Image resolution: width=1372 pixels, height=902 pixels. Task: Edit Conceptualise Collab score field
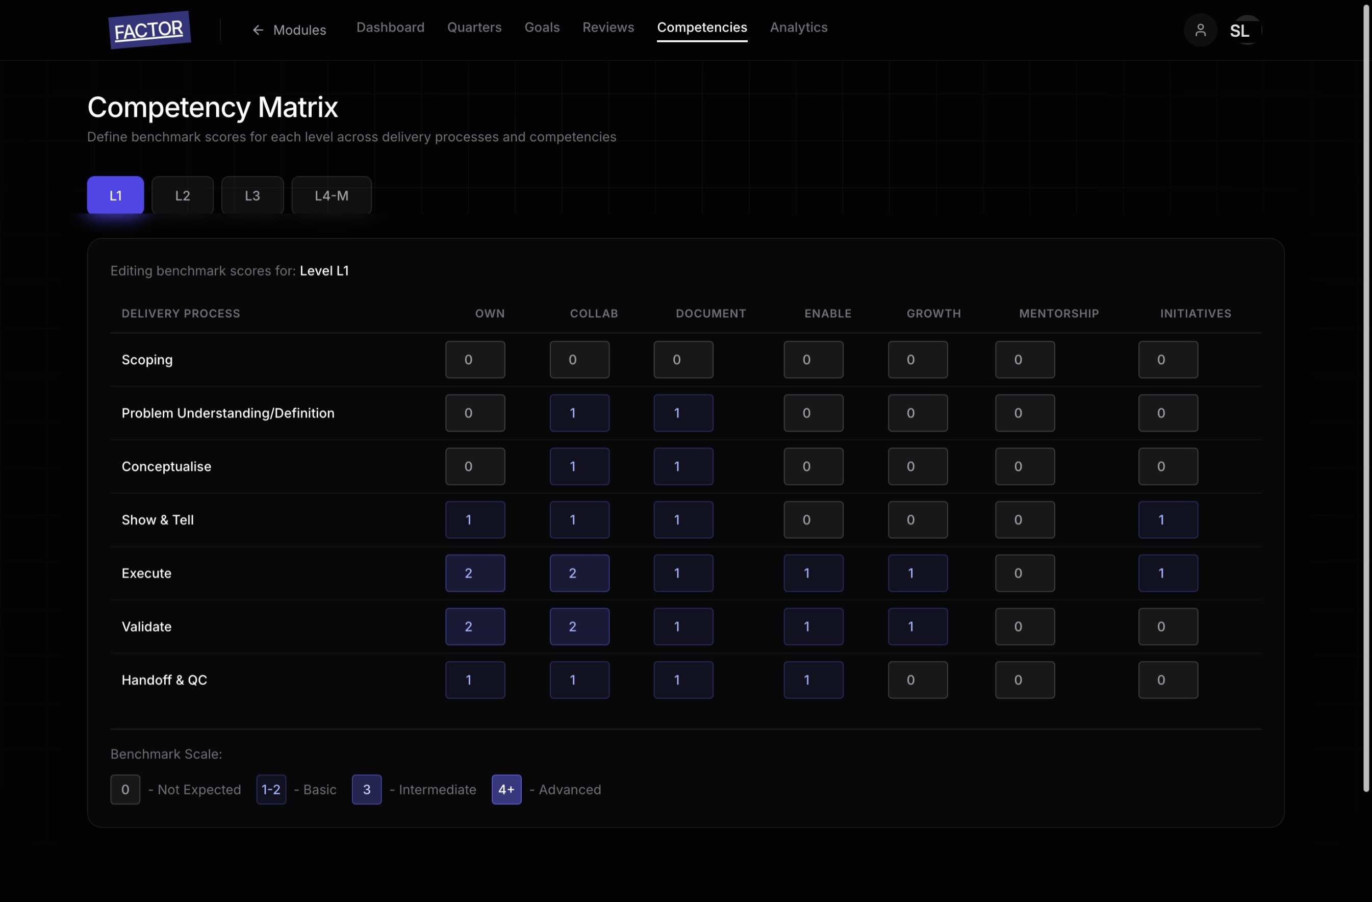(x=579, y=466)
